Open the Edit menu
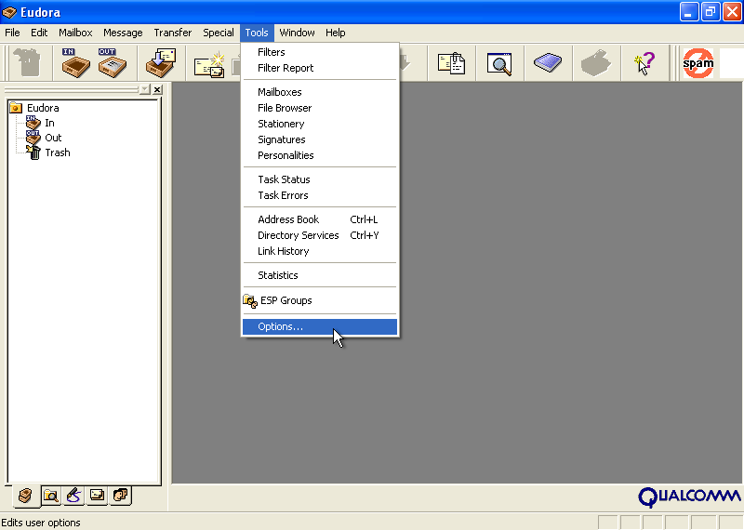This screenshot has width=744, height=530. click(39, 33)
